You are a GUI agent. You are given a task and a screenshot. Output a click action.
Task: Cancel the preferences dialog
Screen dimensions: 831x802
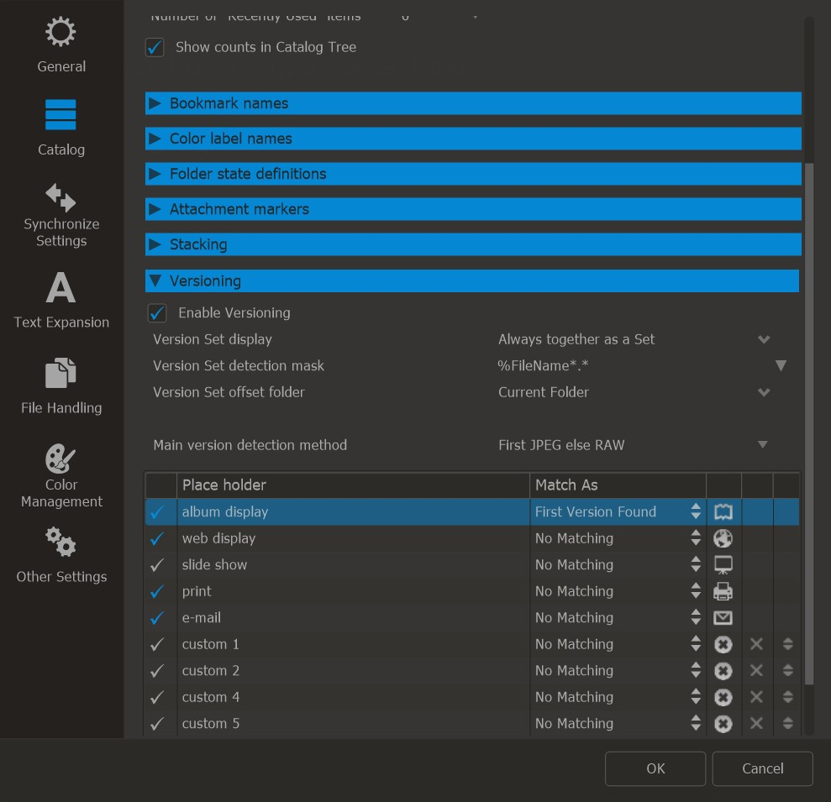tap(762, 768)
